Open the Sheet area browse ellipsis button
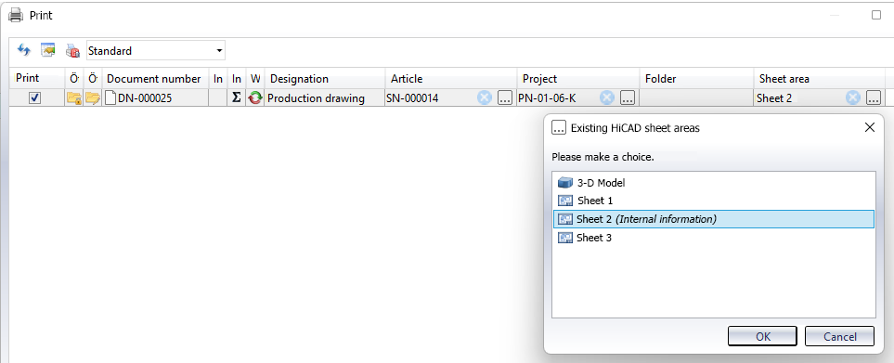The width and height of the screenshot is (894, 363). [873, 98]
